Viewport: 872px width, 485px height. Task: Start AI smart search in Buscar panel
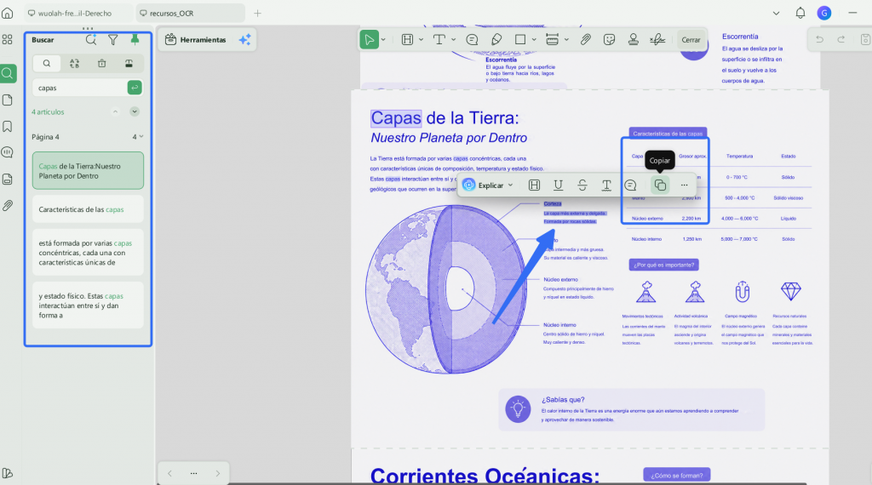point(90,39)
